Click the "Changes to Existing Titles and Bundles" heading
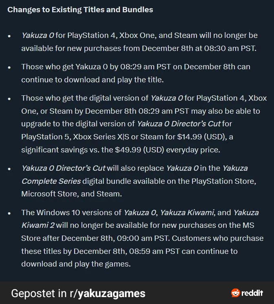 tap(80, 9)
